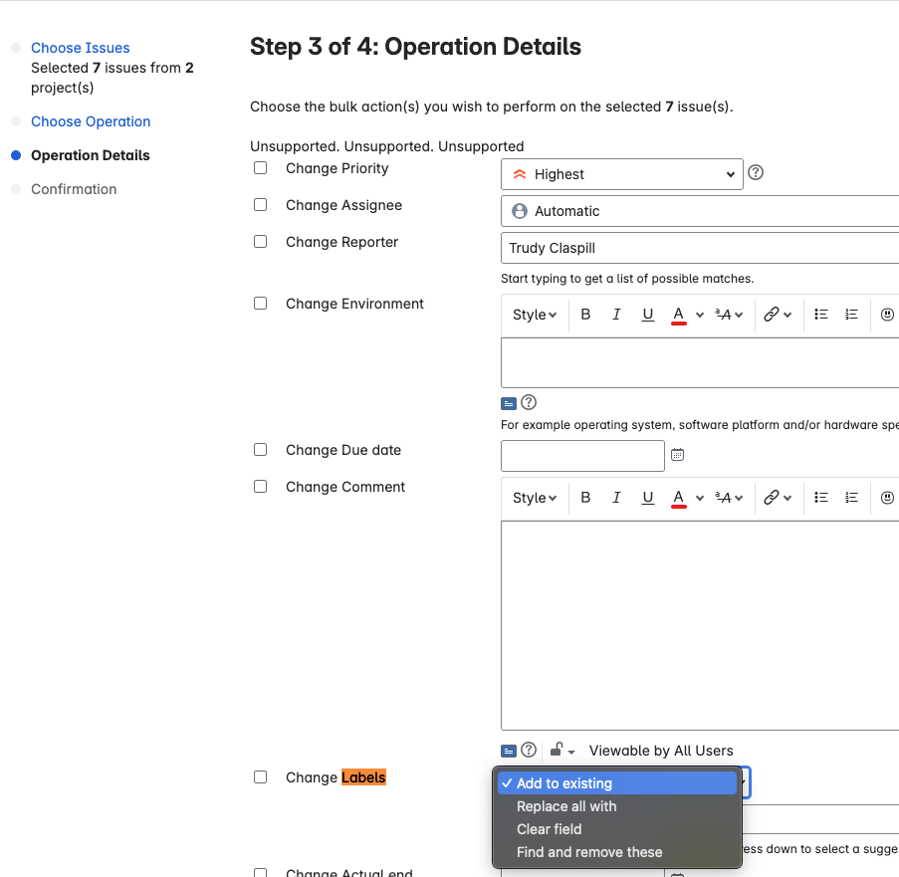Viewport: 899px width, 877px height.
Task: Enable the Change Priority checkbox
Action: (260, 167)
